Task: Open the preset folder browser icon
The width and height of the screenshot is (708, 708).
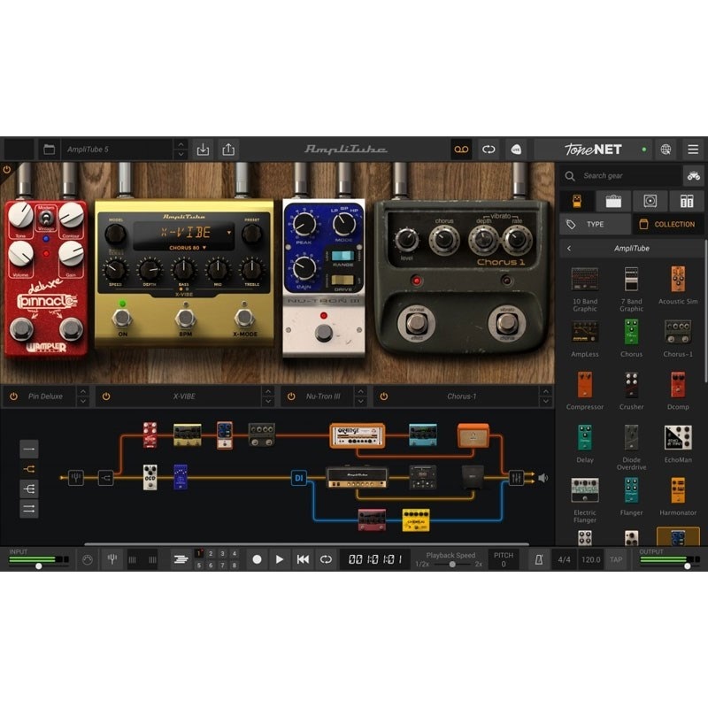Action: 50,150
